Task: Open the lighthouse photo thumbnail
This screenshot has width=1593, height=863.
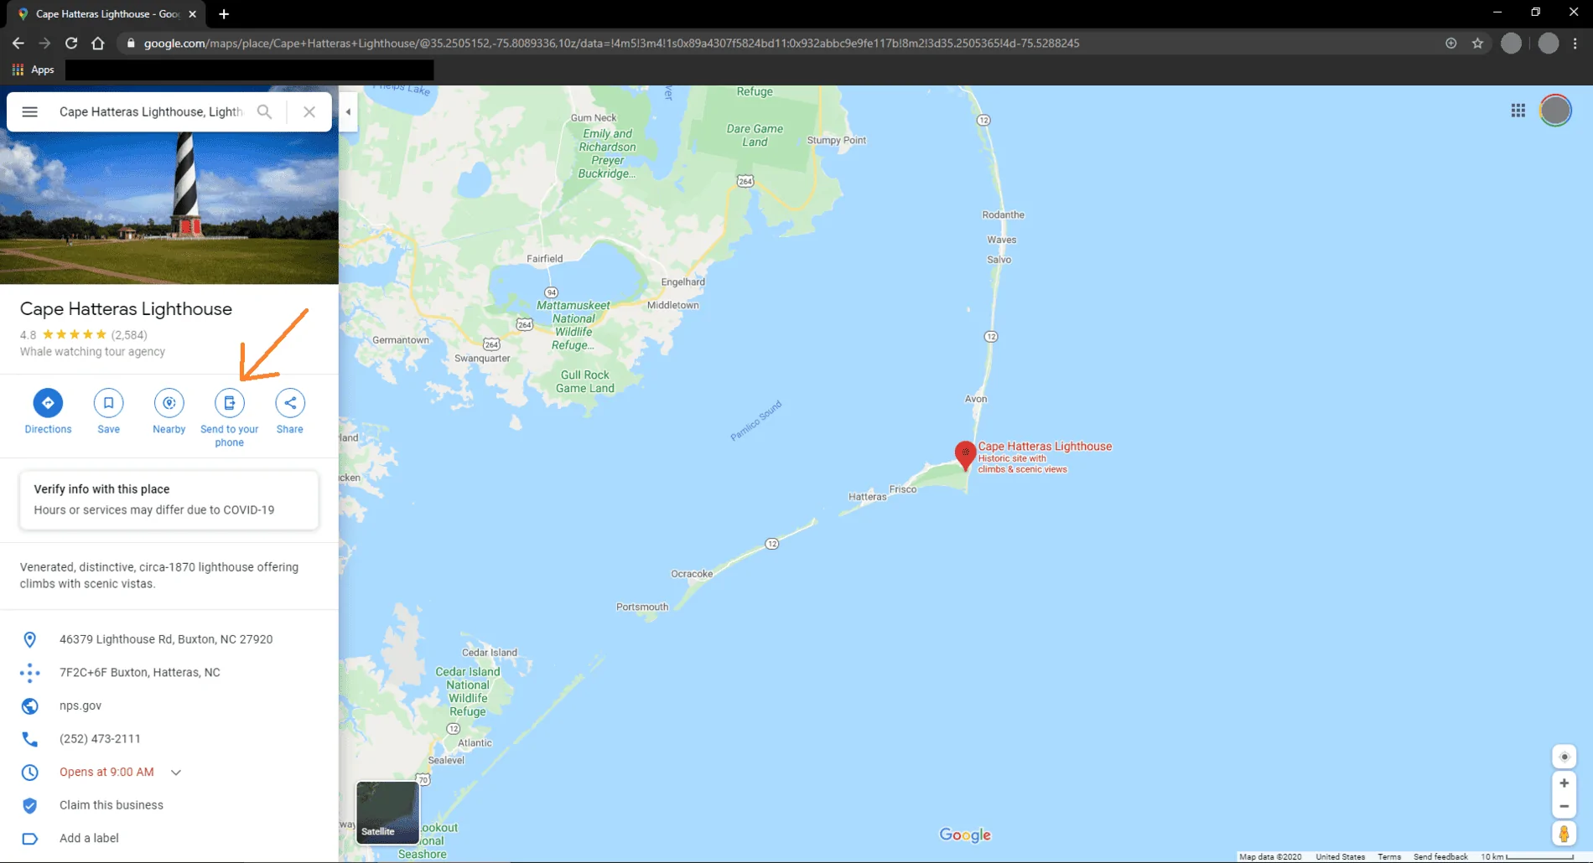Action: (x=169, y=208)
